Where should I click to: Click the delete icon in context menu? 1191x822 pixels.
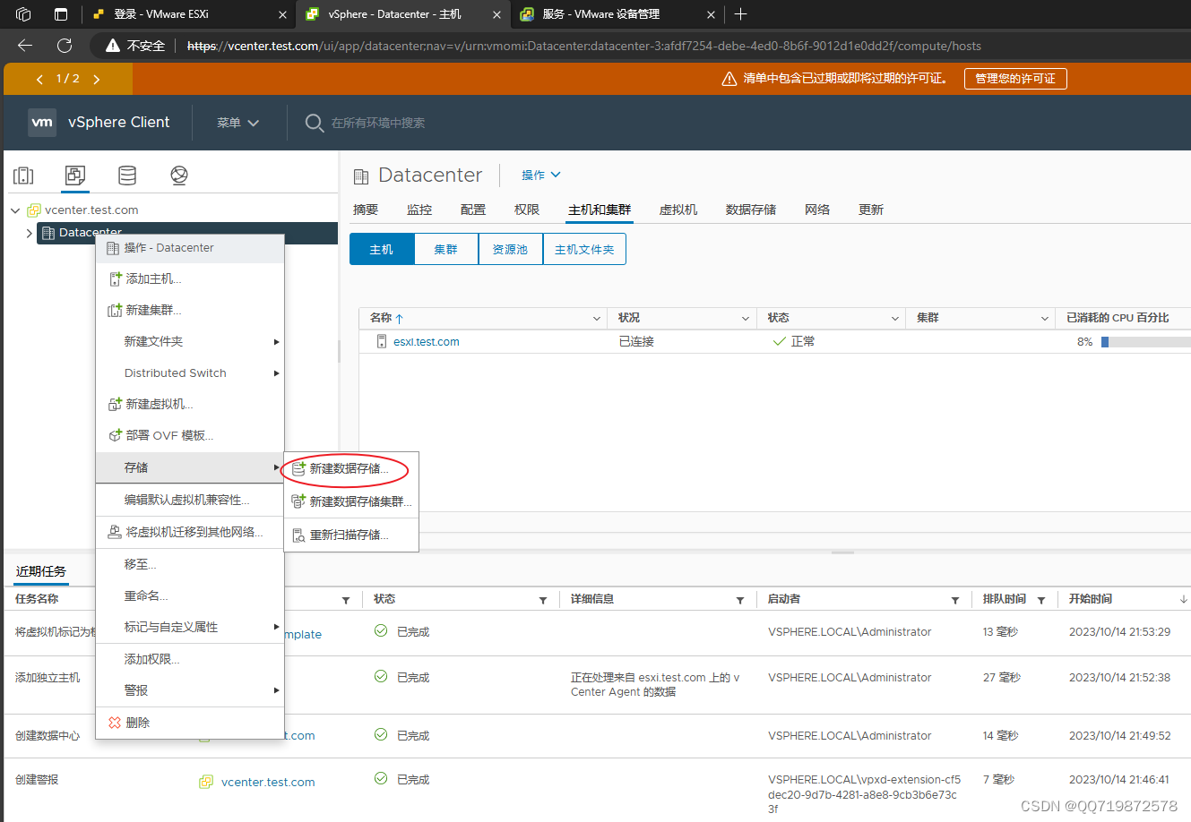(115, 723)
